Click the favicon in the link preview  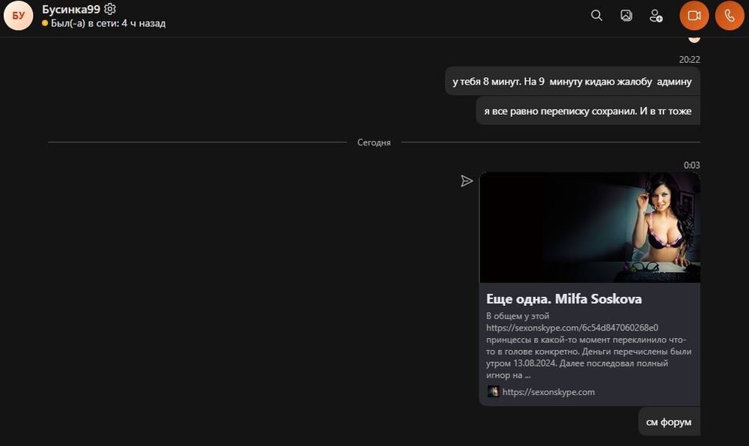[494, 391]
